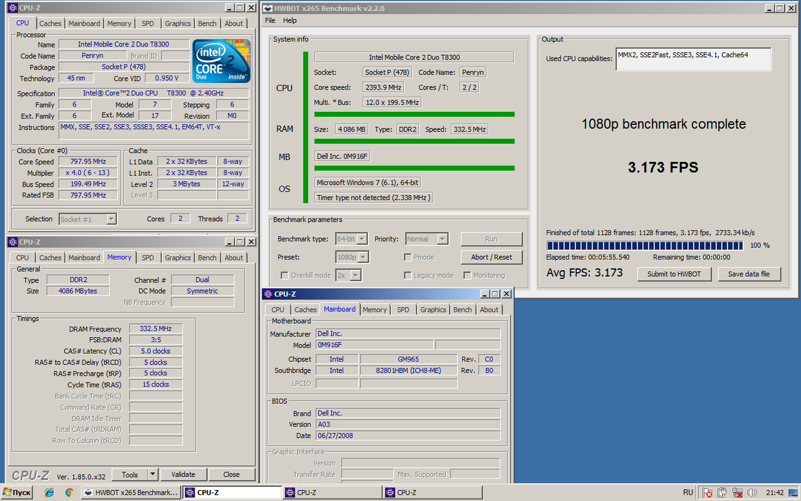Click the CPU-Z title bar icon in top window
The height and width of the screenshot is (501, 801).
13,8
